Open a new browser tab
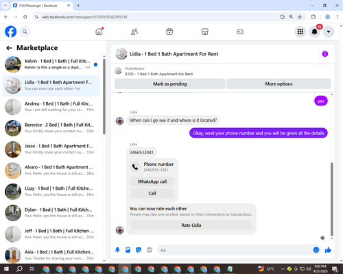The height and width of the screenshot is (274, 343). pyautogui.click(x=78, y=5)
